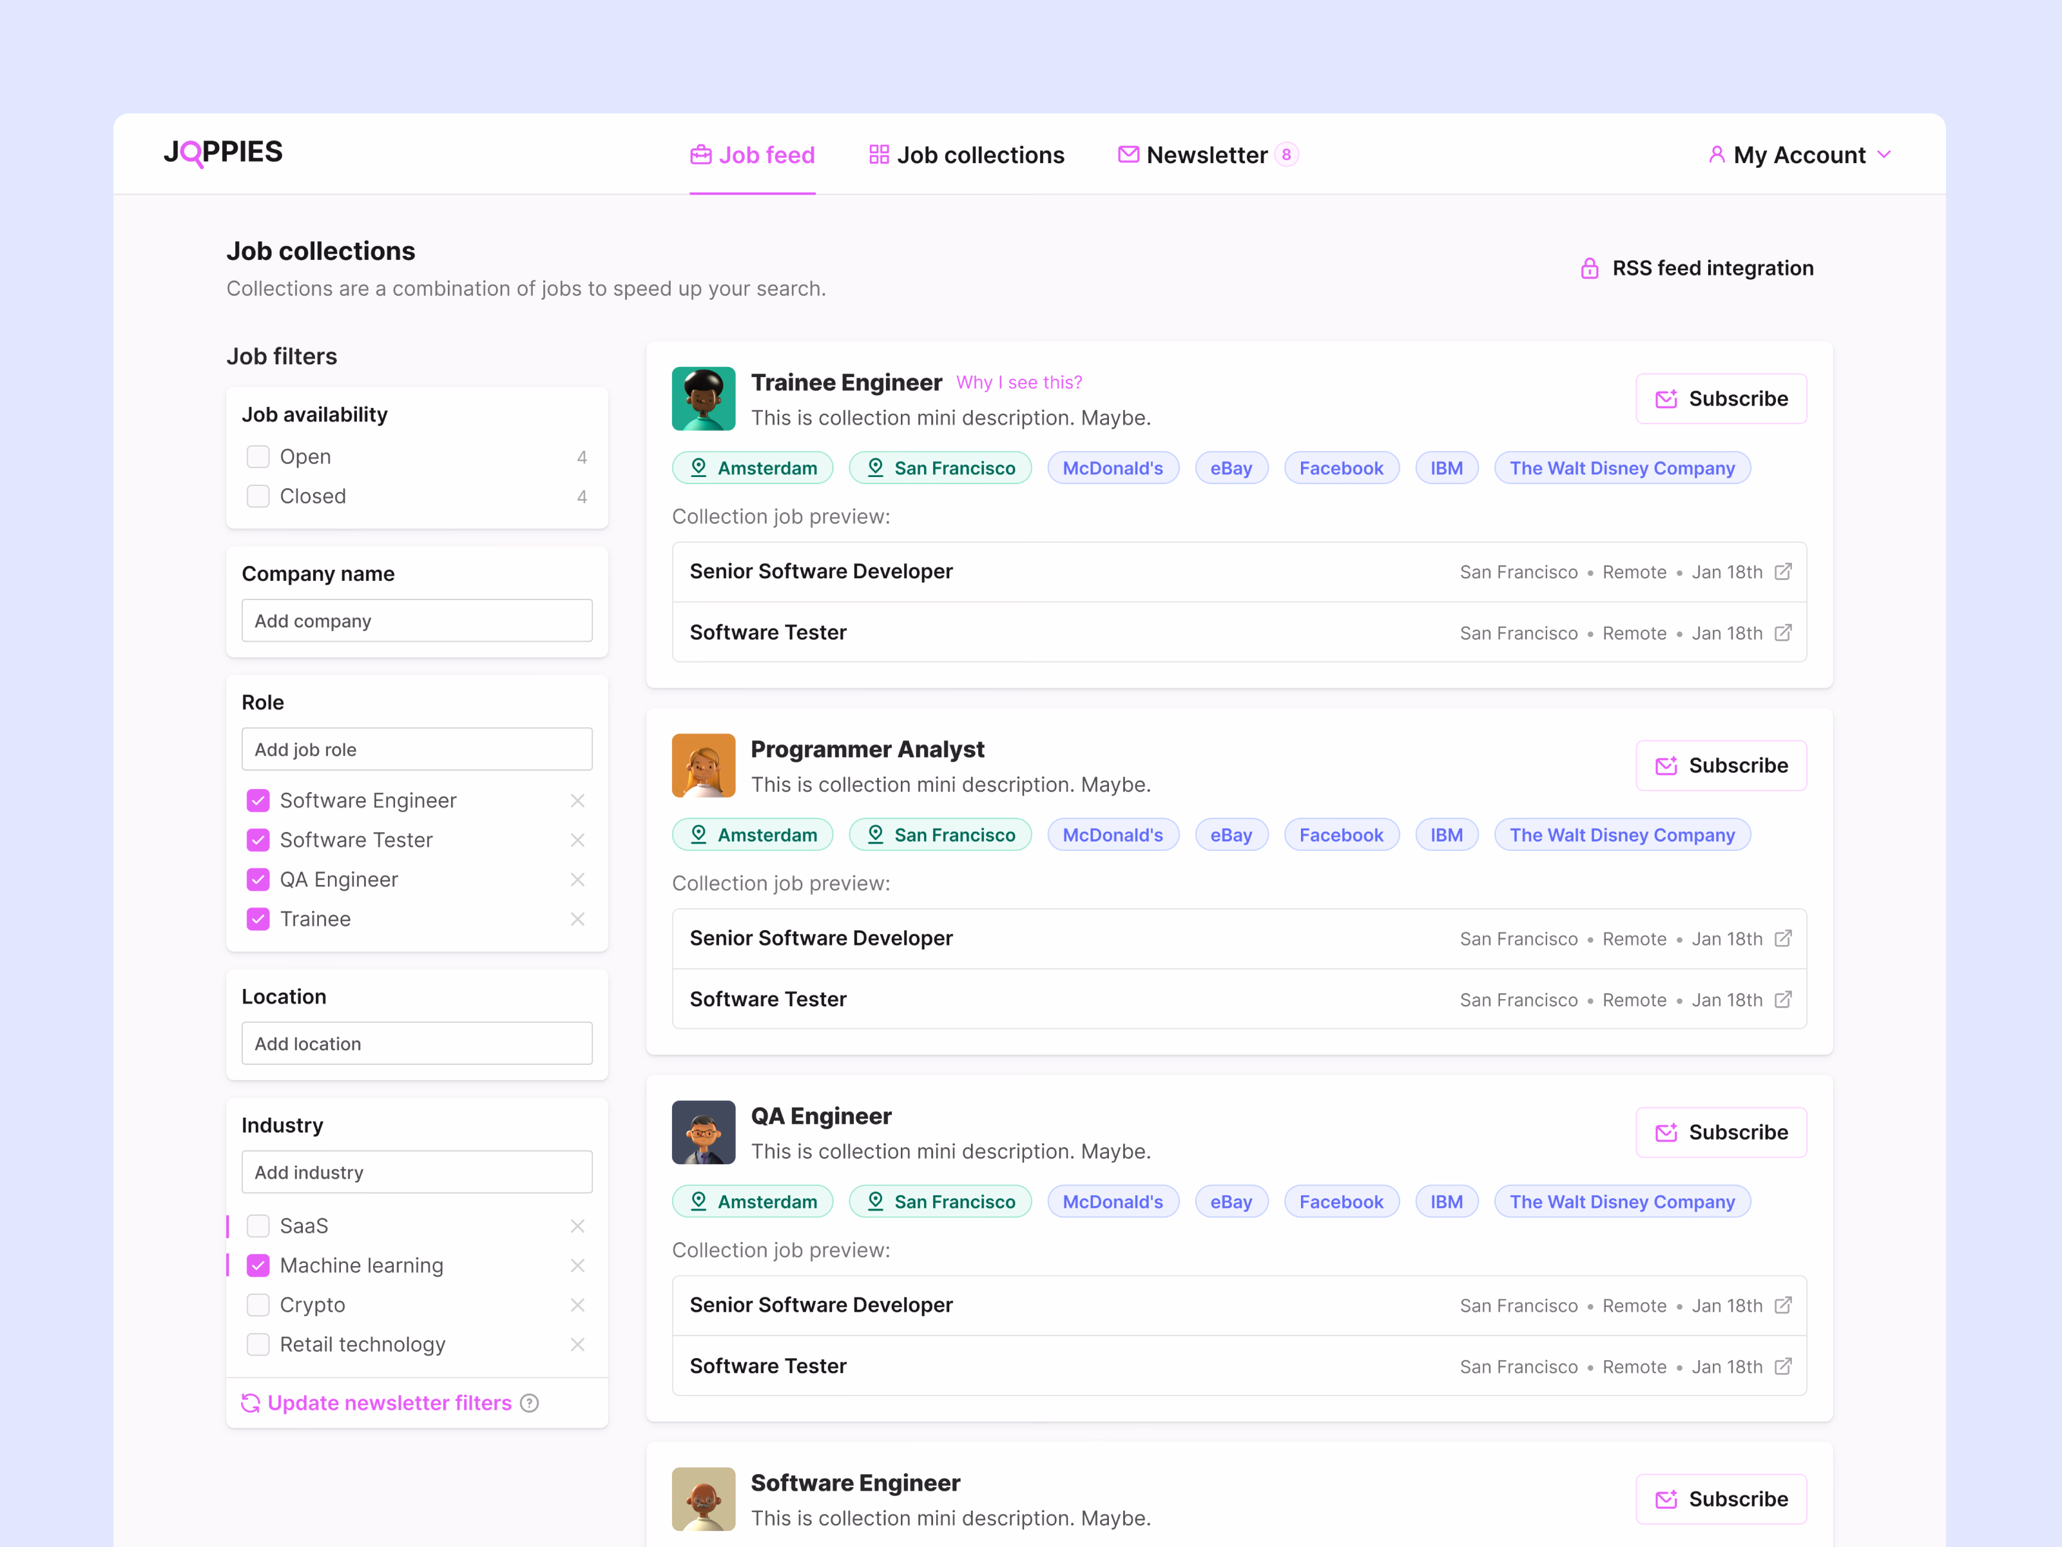Click the Trainee Engineer avatar thumbnail
2062x1547 pixels.
tap(704, 399)
